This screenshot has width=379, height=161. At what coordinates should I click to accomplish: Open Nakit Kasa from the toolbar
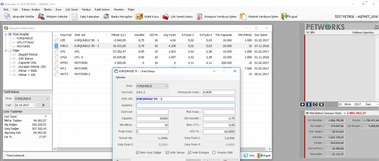click(148, 17)
